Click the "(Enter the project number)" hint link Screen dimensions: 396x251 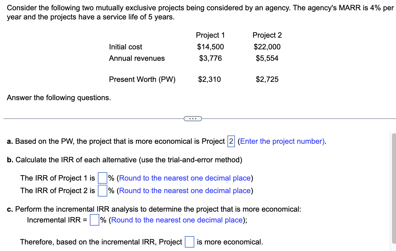click(282, 141)
